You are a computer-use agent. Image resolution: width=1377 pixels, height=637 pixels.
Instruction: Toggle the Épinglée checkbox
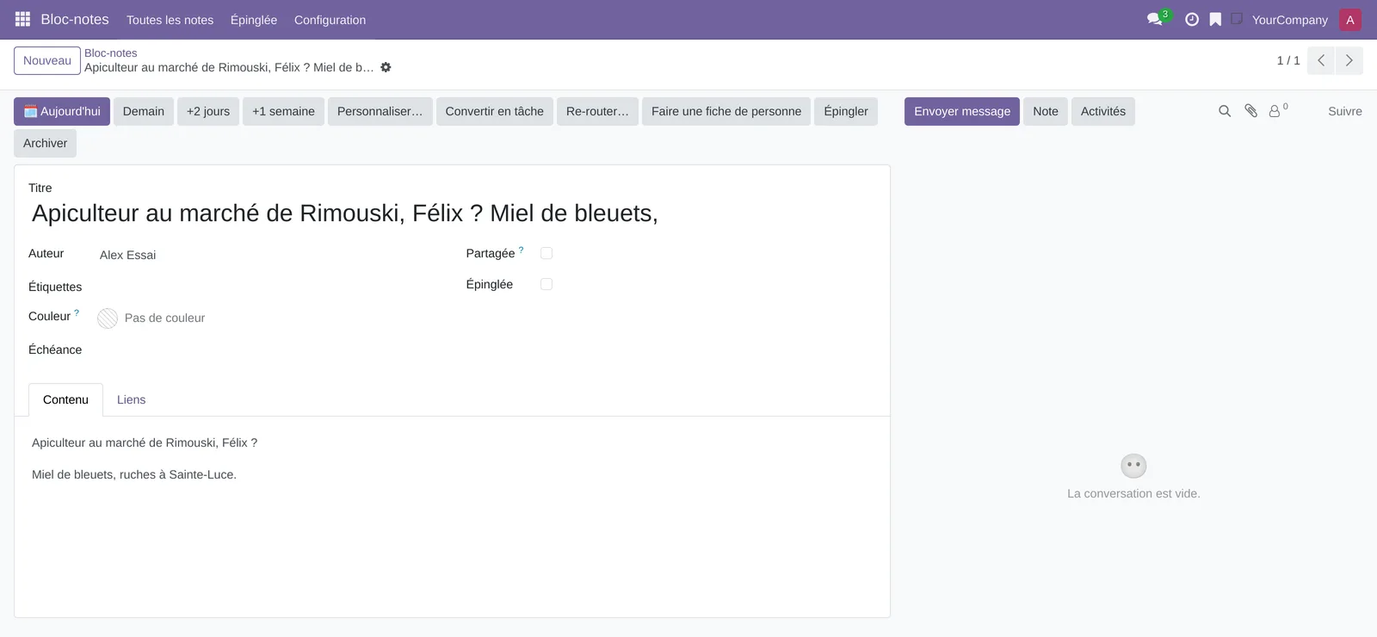click(x=546, y=284)
